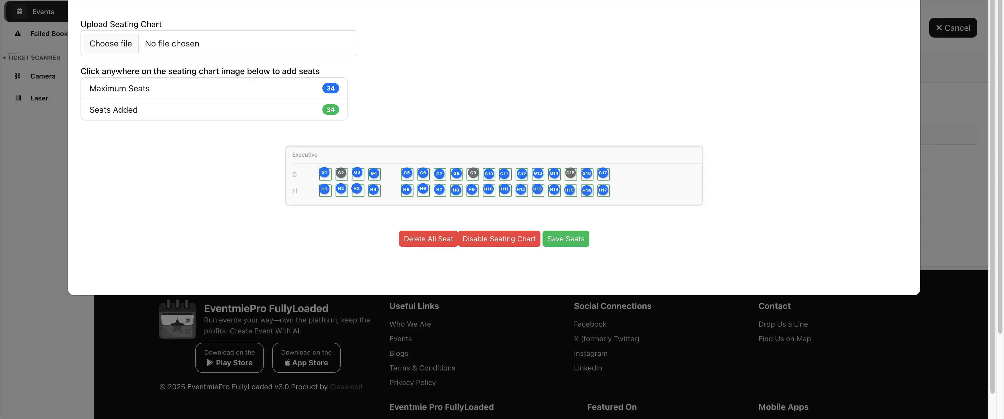Click the Apple App Store download badge

coord(306,357)
